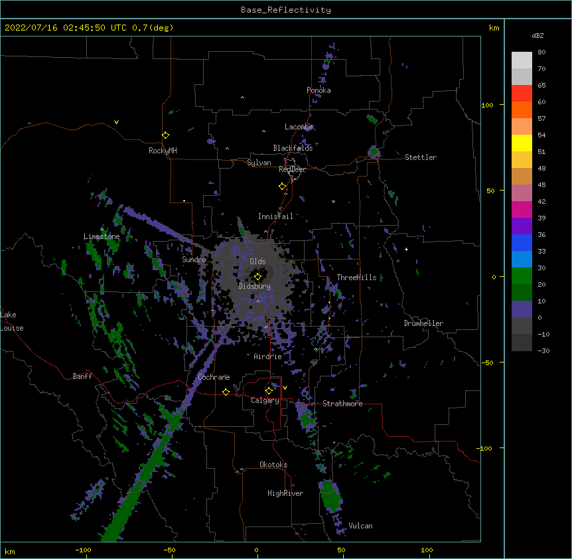Click the Blackfalds city label

(x=293, y=148)
